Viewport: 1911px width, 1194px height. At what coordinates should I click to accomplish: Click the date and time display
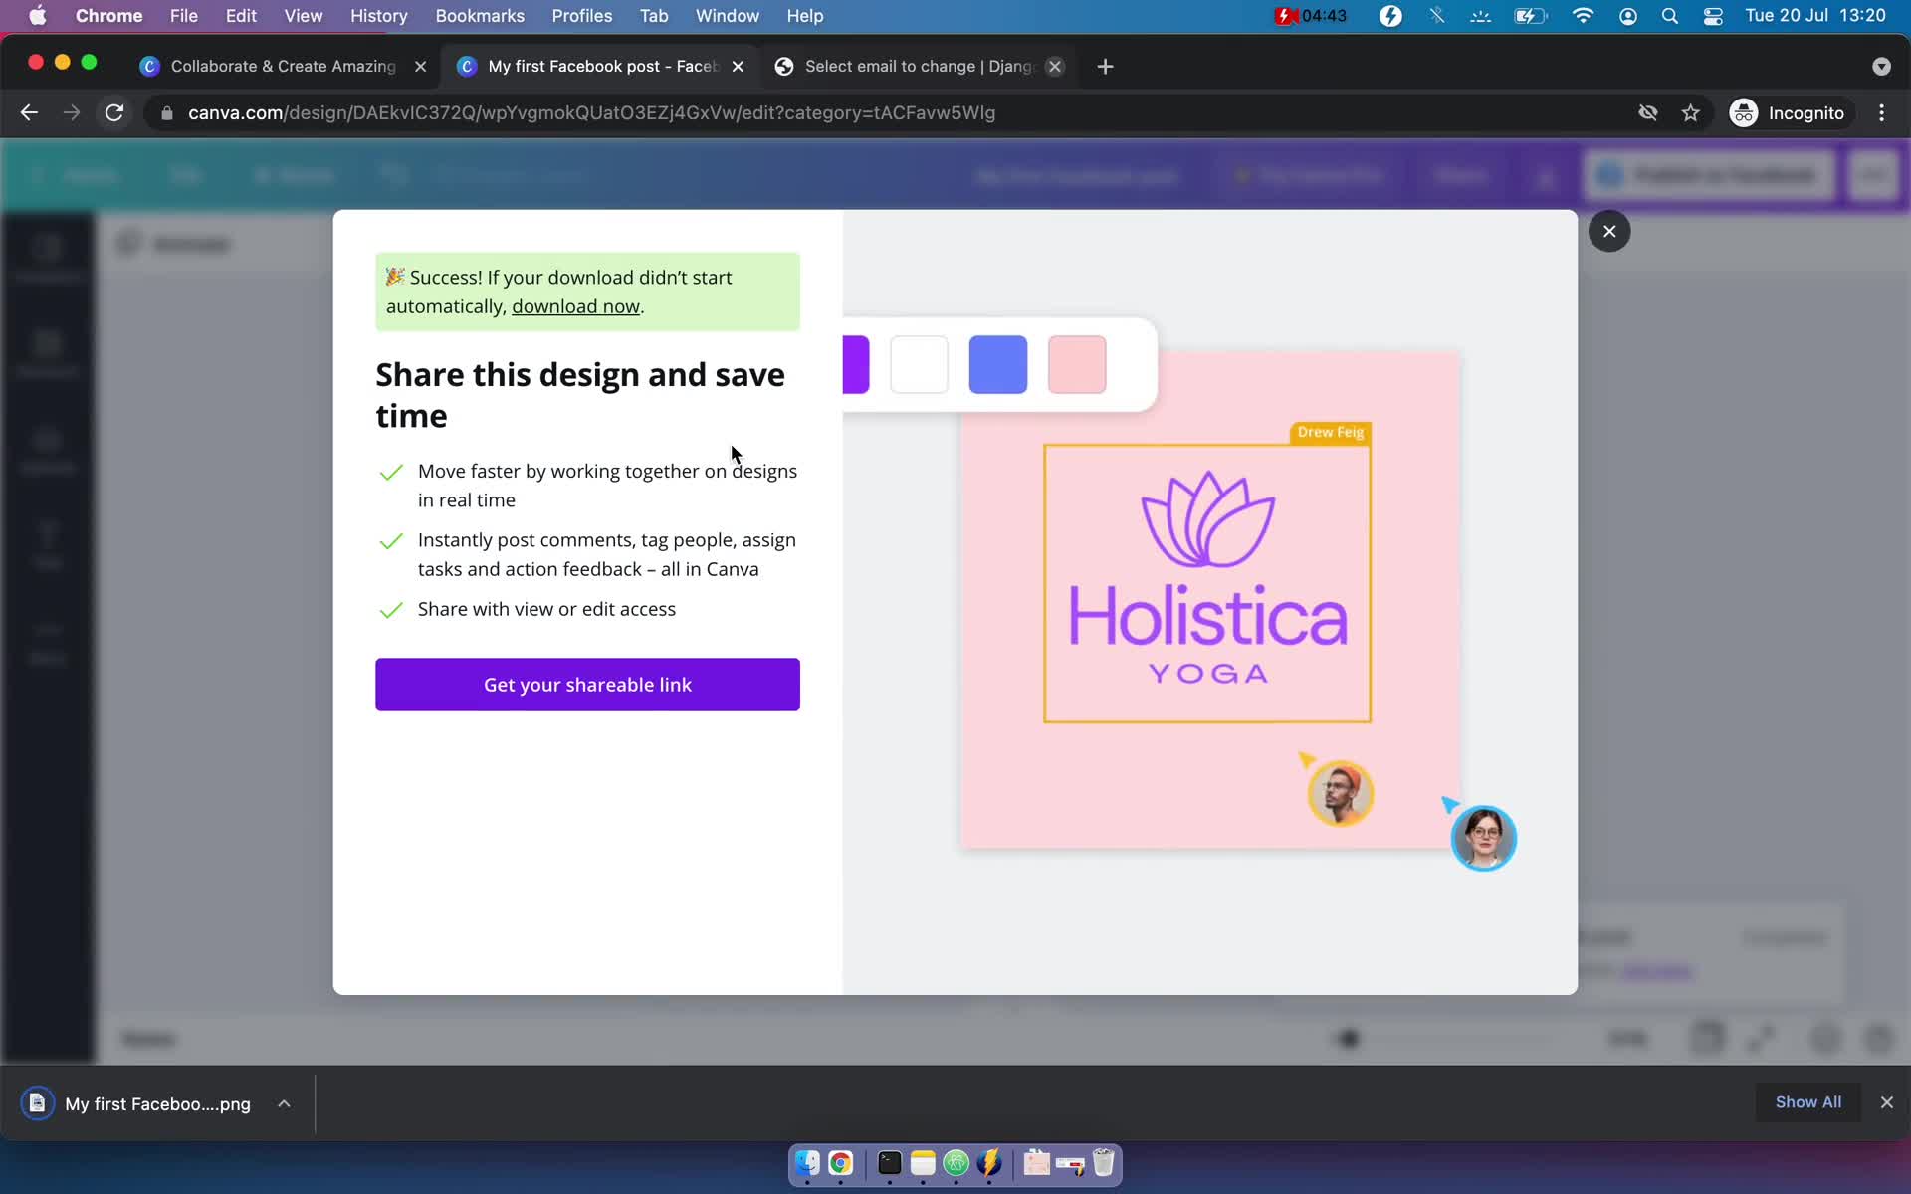(x=1815, y=15)
